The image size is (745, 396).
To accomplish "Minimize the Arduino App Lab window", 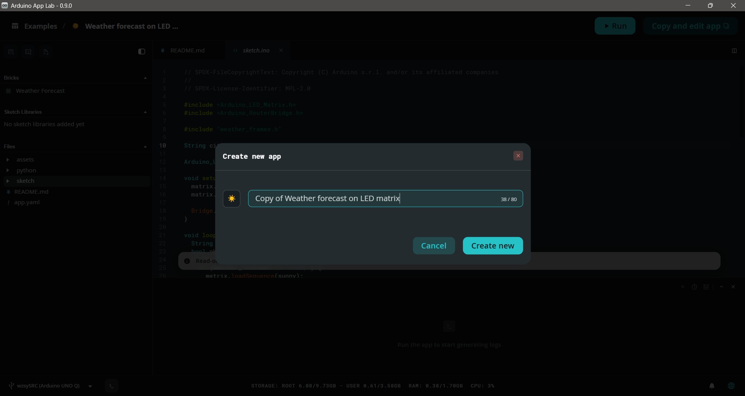I will click(x=688, y=5).
